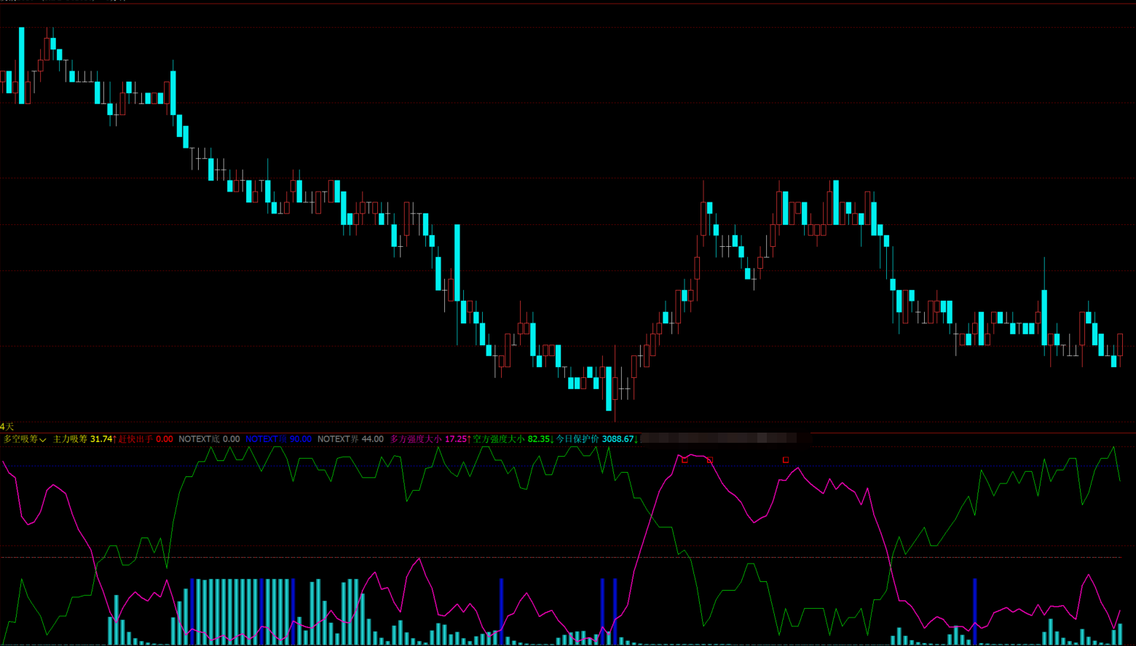Click the green 空方强度大小 82.35 label
Screen dimensions: 1136x646
511,439
